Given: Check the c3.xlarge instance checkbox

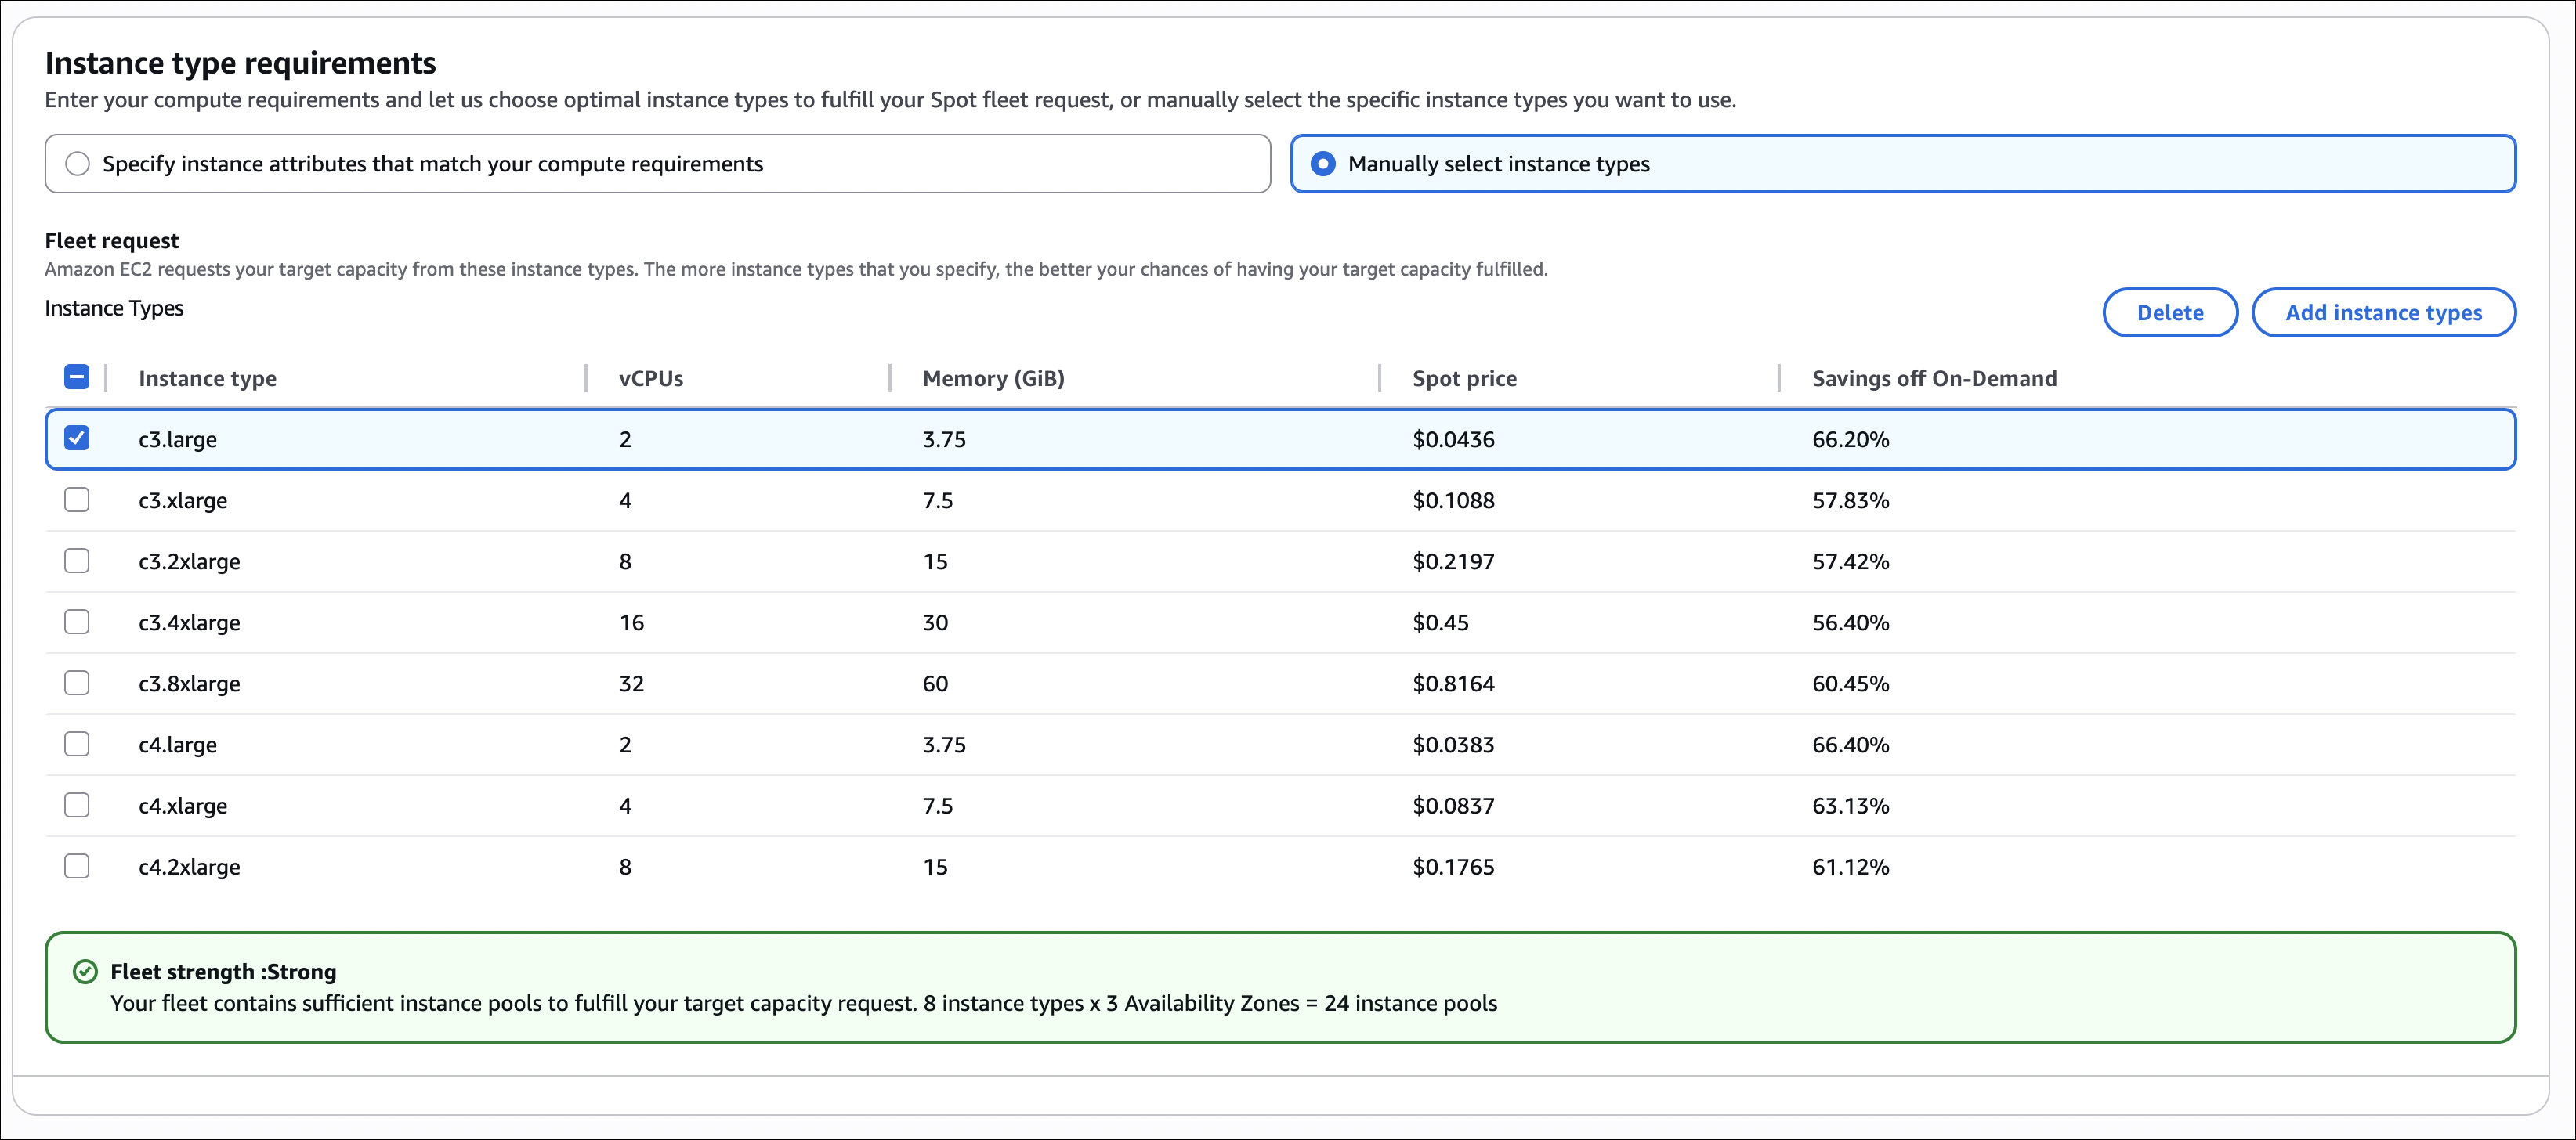Looking at the screenshot, I should pos(76,499).
